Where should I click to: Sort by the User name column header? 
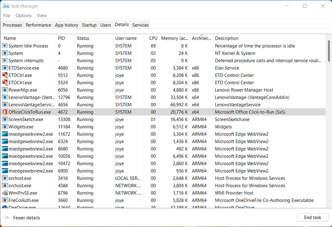[129, 38]
